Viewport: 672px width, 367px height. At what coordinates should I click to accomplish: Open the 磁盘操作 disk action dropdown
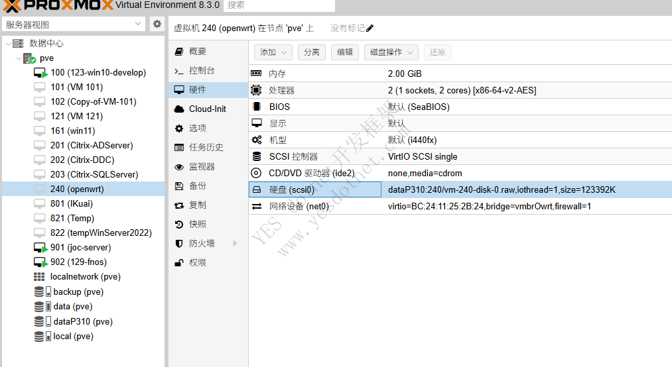point(391,52)
